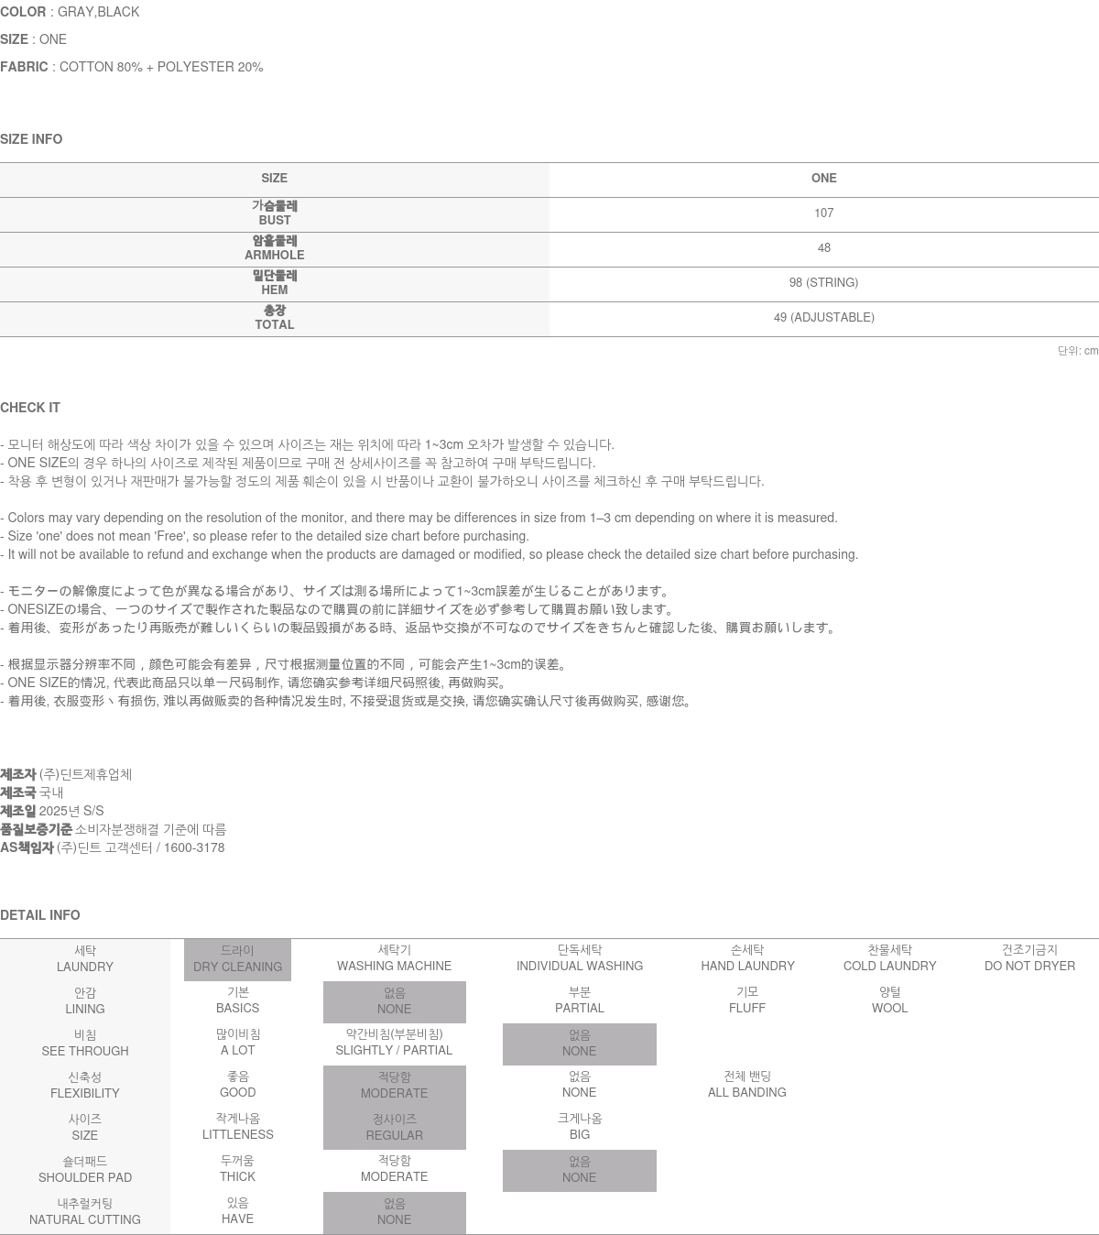Click the COLD LAUNDRY cell
Viewport: 1099px width, 1235px height.
(890, 958)
